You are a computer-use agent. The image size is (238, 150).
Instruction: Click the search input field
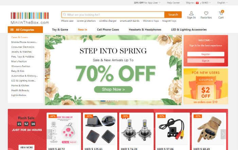[113, 15]
